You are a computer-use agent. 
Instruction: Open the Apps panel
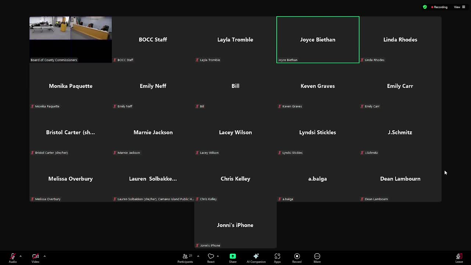click(x=277, y=258)
